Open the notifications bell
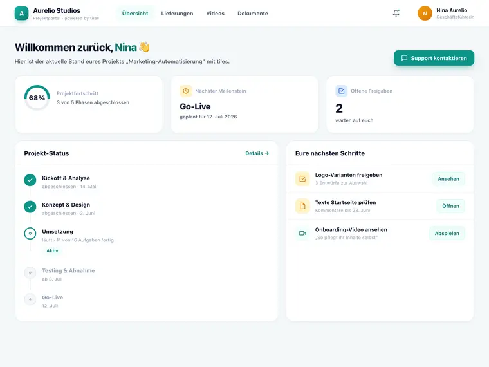Image resolution: width=489 pixels, height=367 pixels. click(x=396, y=13)
